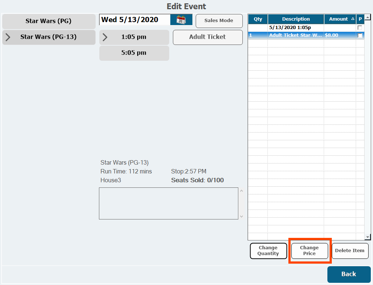Click the Change Price button
373x285 pixels.
click(x=309, y=251)
